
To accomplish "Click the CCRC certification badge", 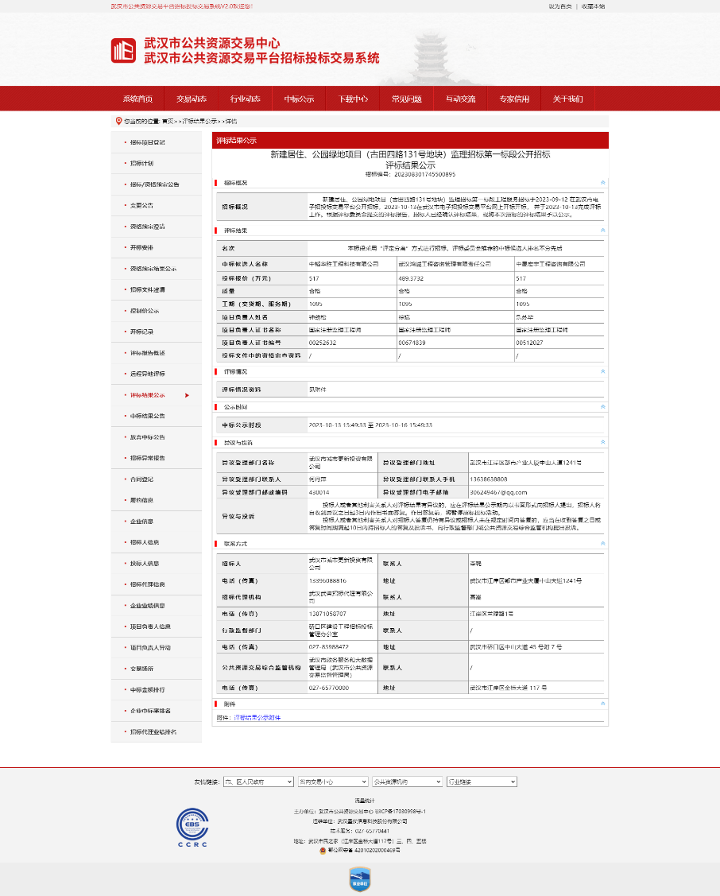I will coord(192,826).
